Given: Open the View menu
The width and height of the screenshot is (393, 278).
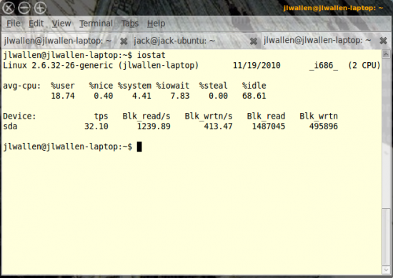Looking at the screenshot, I should coord(61,24).
